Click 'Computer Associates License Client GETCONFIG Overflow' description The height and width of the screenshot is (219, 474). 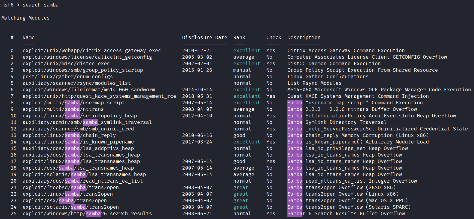coord(367,57)
